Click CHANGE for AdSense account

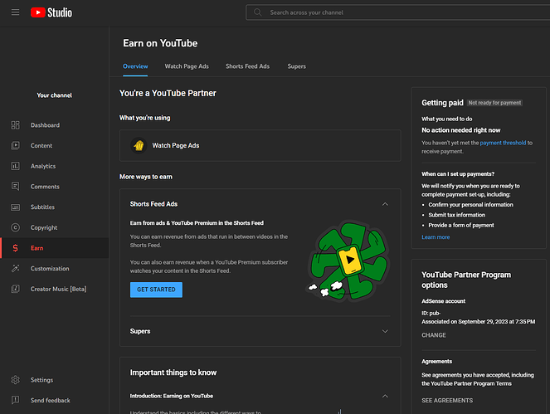[434, 335]
